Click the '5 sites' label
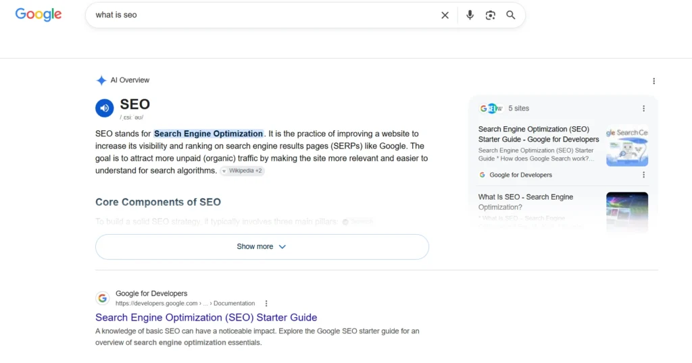Screen dimensions: 692x363 click(518, 109)
